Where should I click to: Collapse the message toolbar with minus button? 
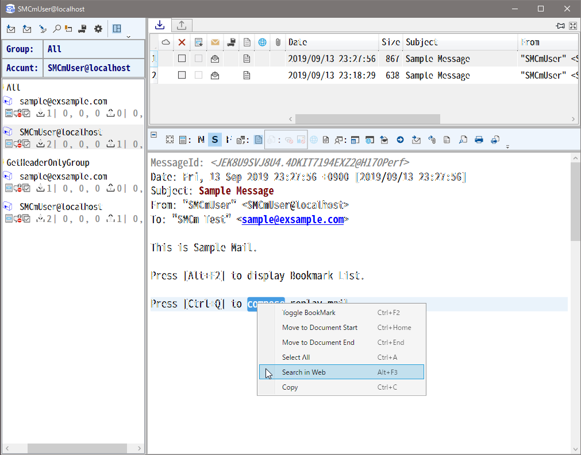154,135
